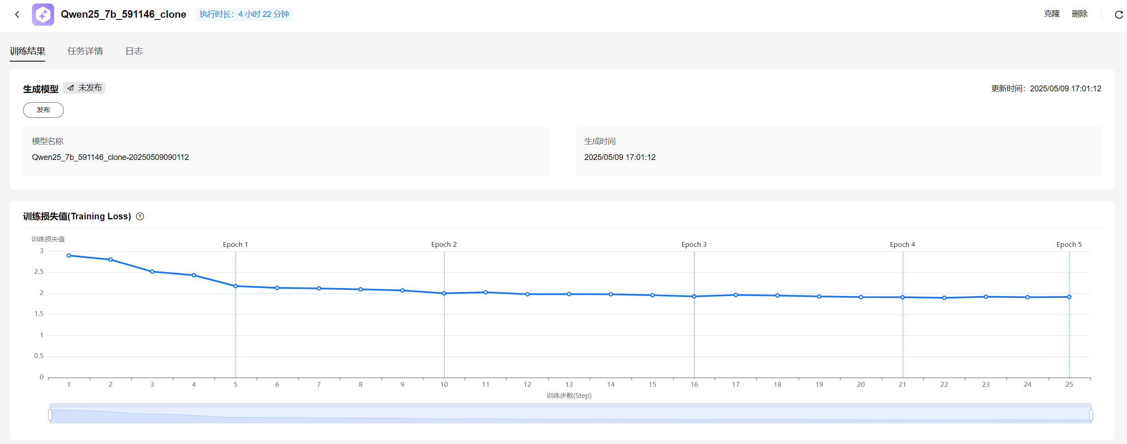Click the model name Qwen25_7b_591146_clone-20250509090112
Image resolution: width=1127 pixels, height=444 pixels.
pyautogui.click(x=110, y=157)
